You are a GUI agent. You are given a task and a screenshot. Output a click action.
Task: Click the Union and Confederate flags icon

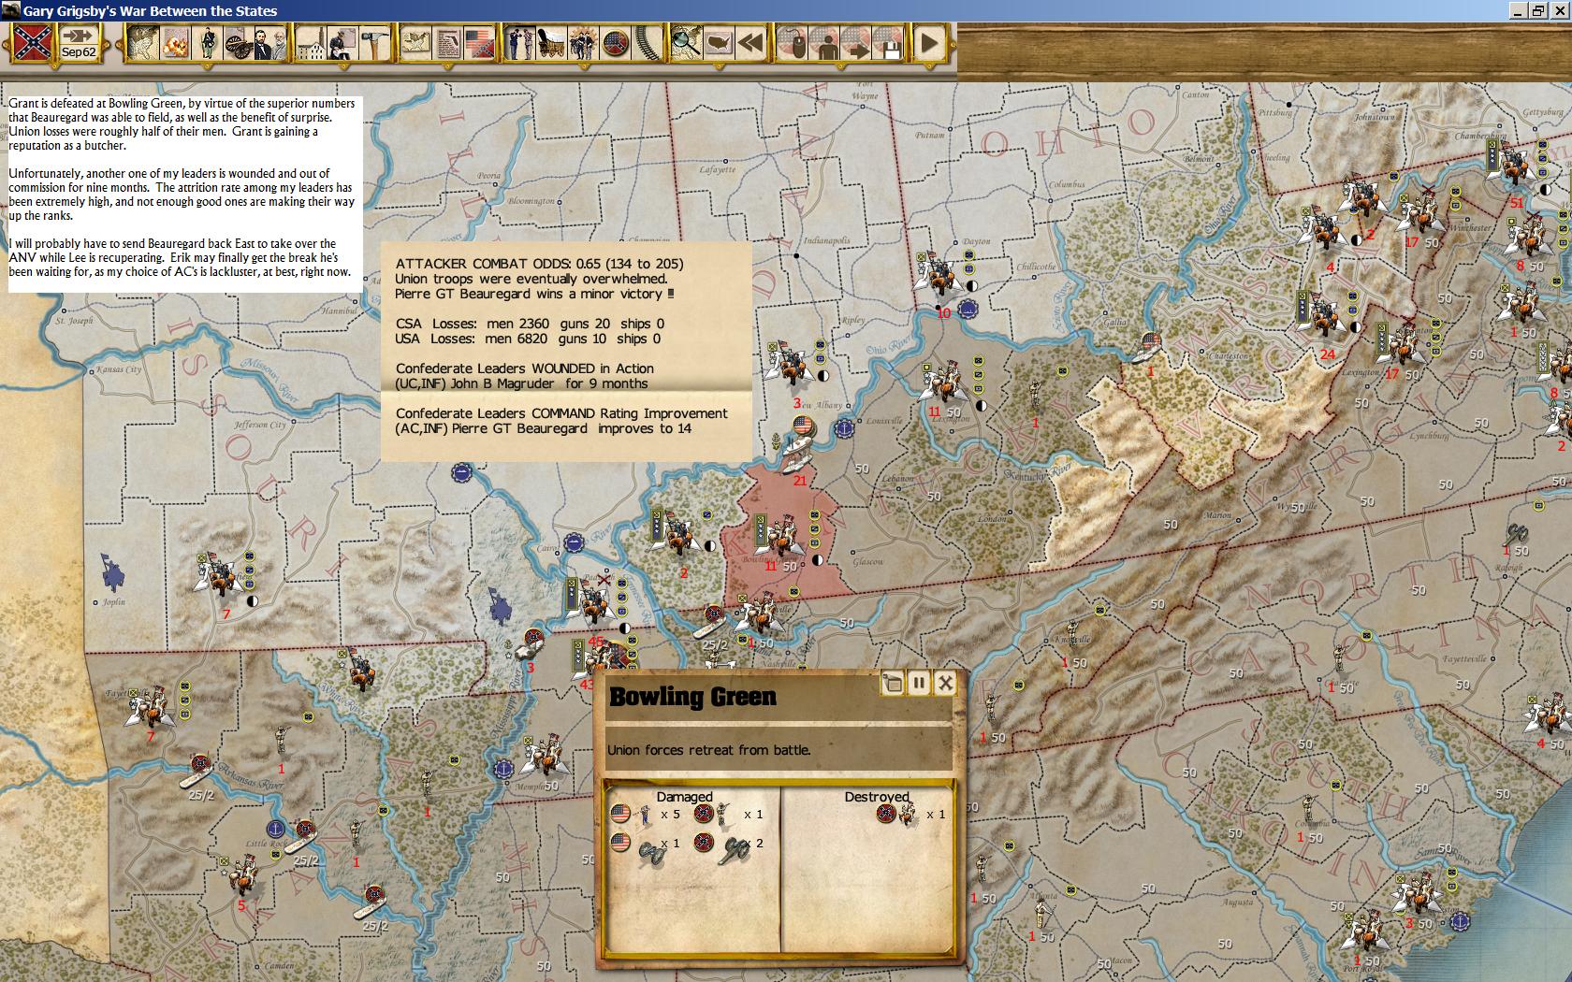pyautogui.click(x=479, y=43)
